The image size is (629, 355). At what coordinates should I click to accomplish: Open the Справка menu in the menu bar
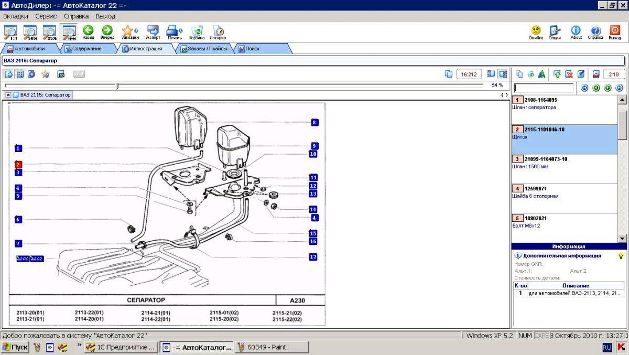(x=77, y=16)
